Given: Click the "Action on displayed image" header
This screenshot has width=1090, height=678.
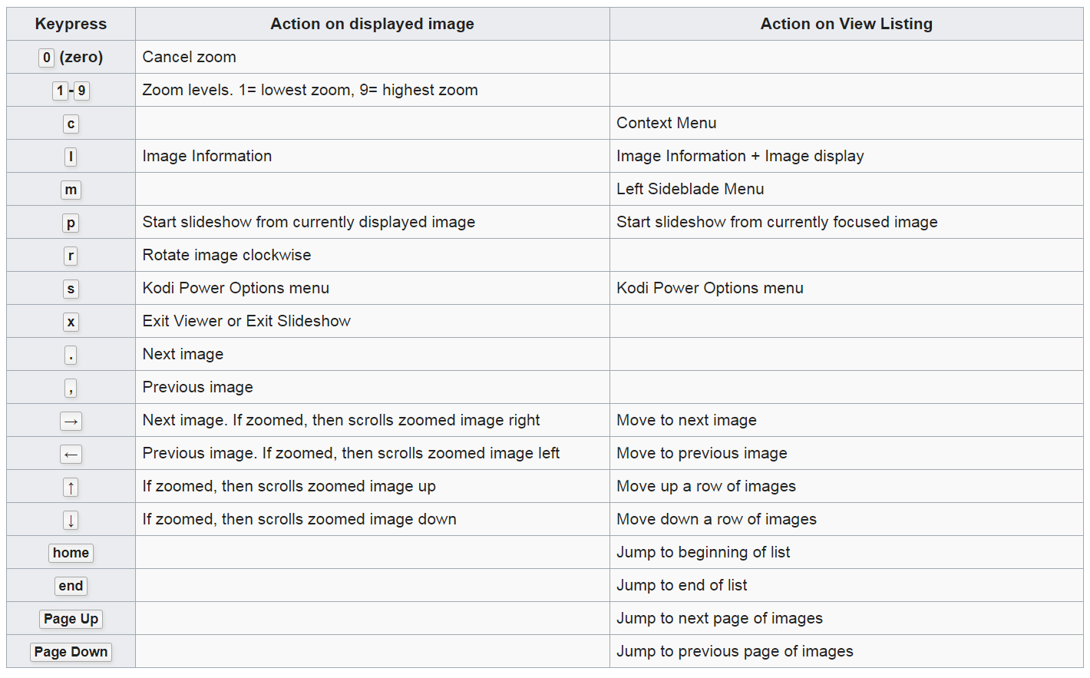Looking at the screenshot, I should 372,24.
